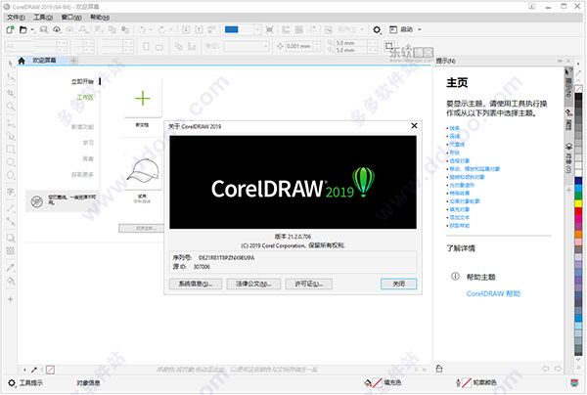The width and height of the screenshot is (587, 395).
Task: Open the CorelDRAW 帮助 link
Action: pos(493,293)
